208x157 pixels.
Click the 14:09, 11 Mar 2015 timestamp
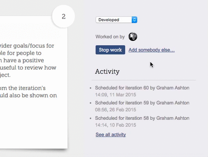click(x=116, y=95)
